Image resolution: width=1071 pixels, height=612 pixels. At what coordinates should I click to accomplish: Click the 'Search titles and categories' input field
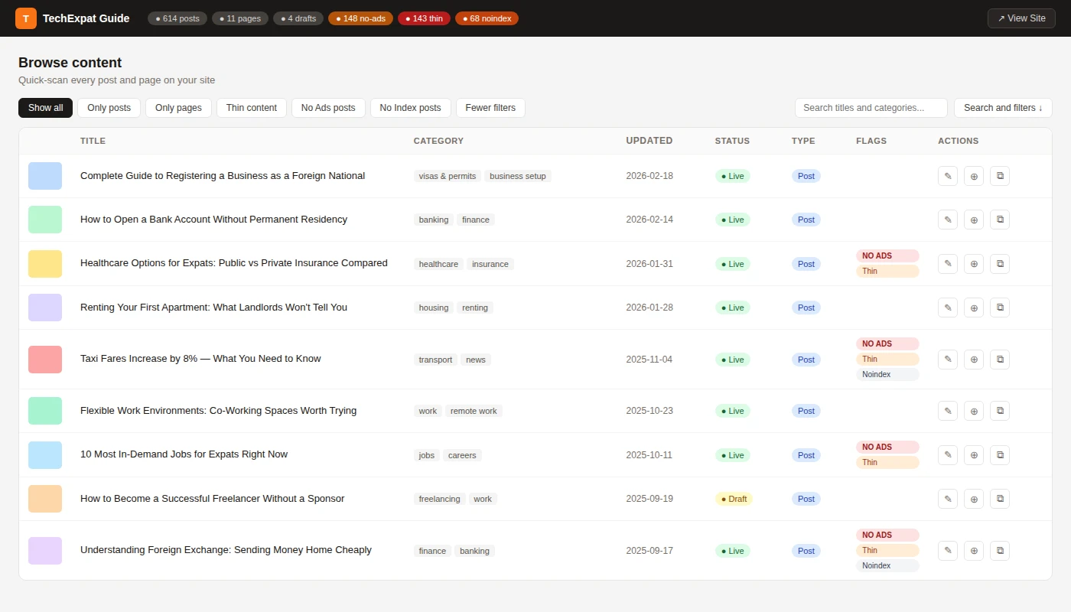point(871,108)
